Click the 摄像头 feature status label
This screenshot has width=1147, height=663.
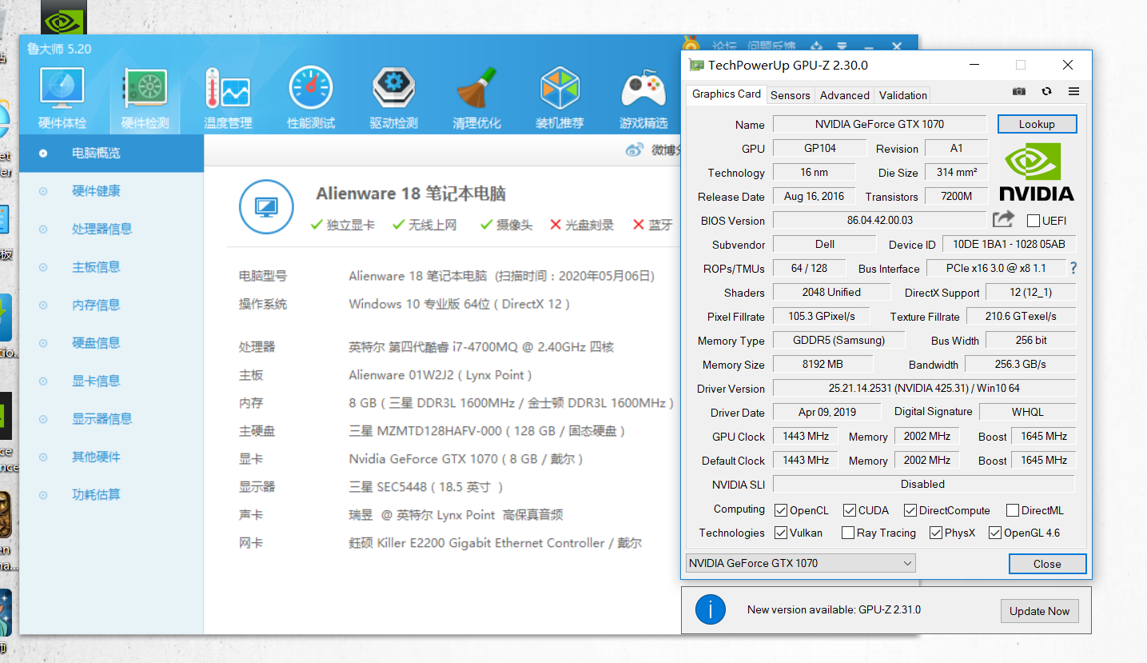click(x=507, y=225)
